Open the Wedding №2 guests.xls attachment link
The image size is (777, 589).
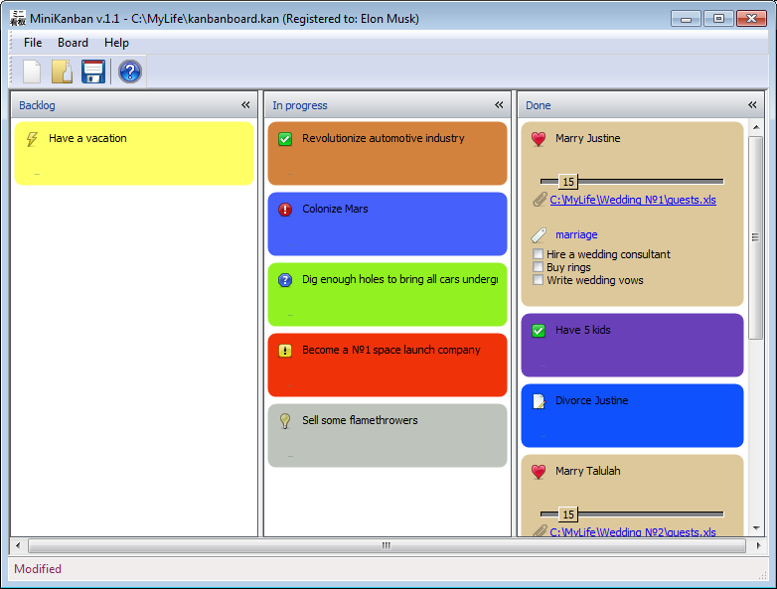[x=633, y=532]
